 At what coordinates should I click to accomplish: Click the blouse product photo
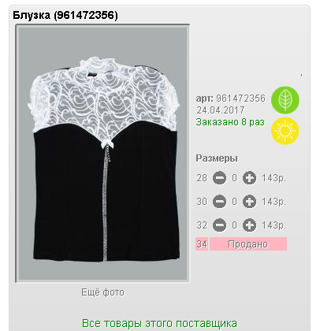[102, 154]
